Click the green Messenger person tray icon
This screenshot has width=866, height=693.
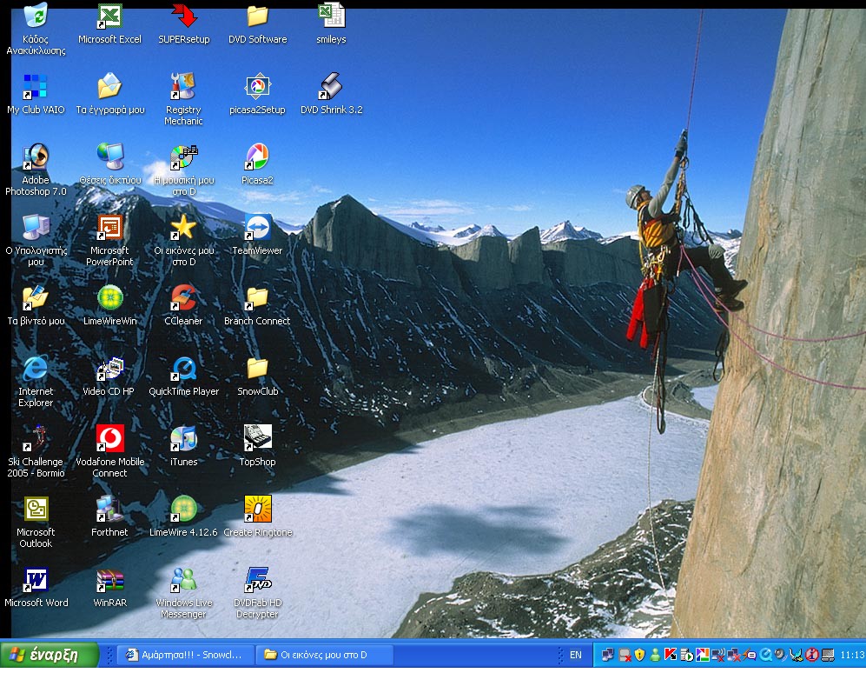pos(655,655)
